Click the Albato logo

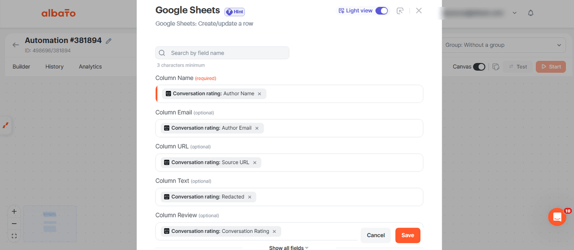pyautogui.click(x=58, y=13)
